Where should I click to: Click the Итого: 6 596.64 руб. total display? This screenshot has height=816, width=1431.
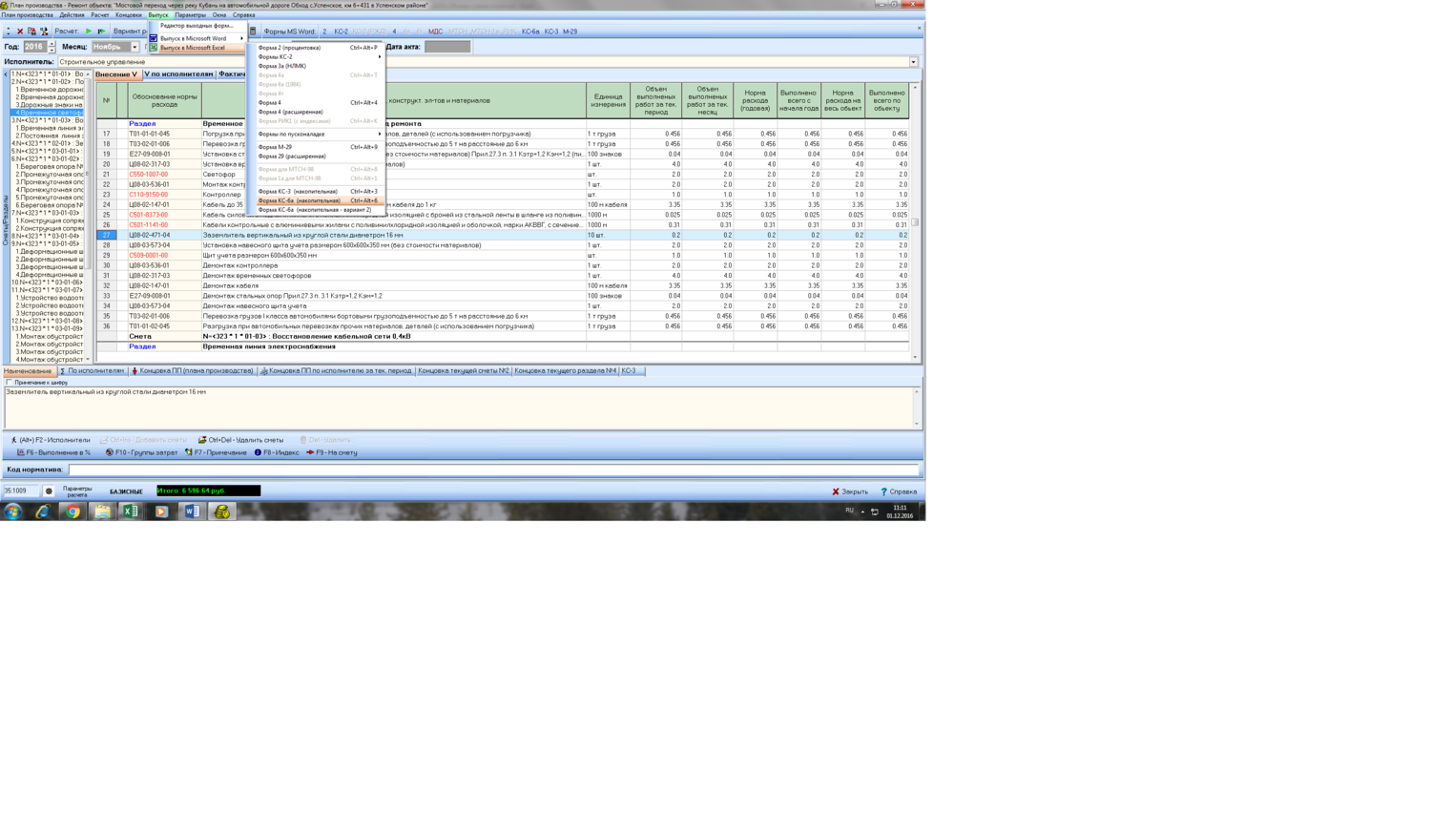[208, 491]
